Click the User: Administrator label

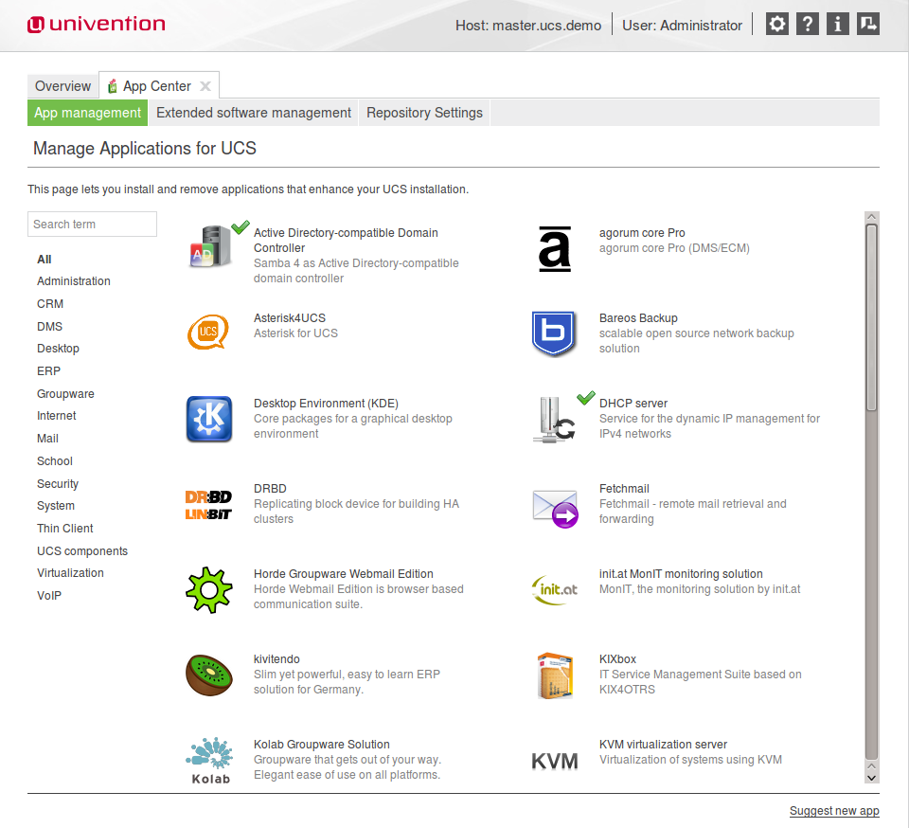pyautogui.click(x=682, y=26)
